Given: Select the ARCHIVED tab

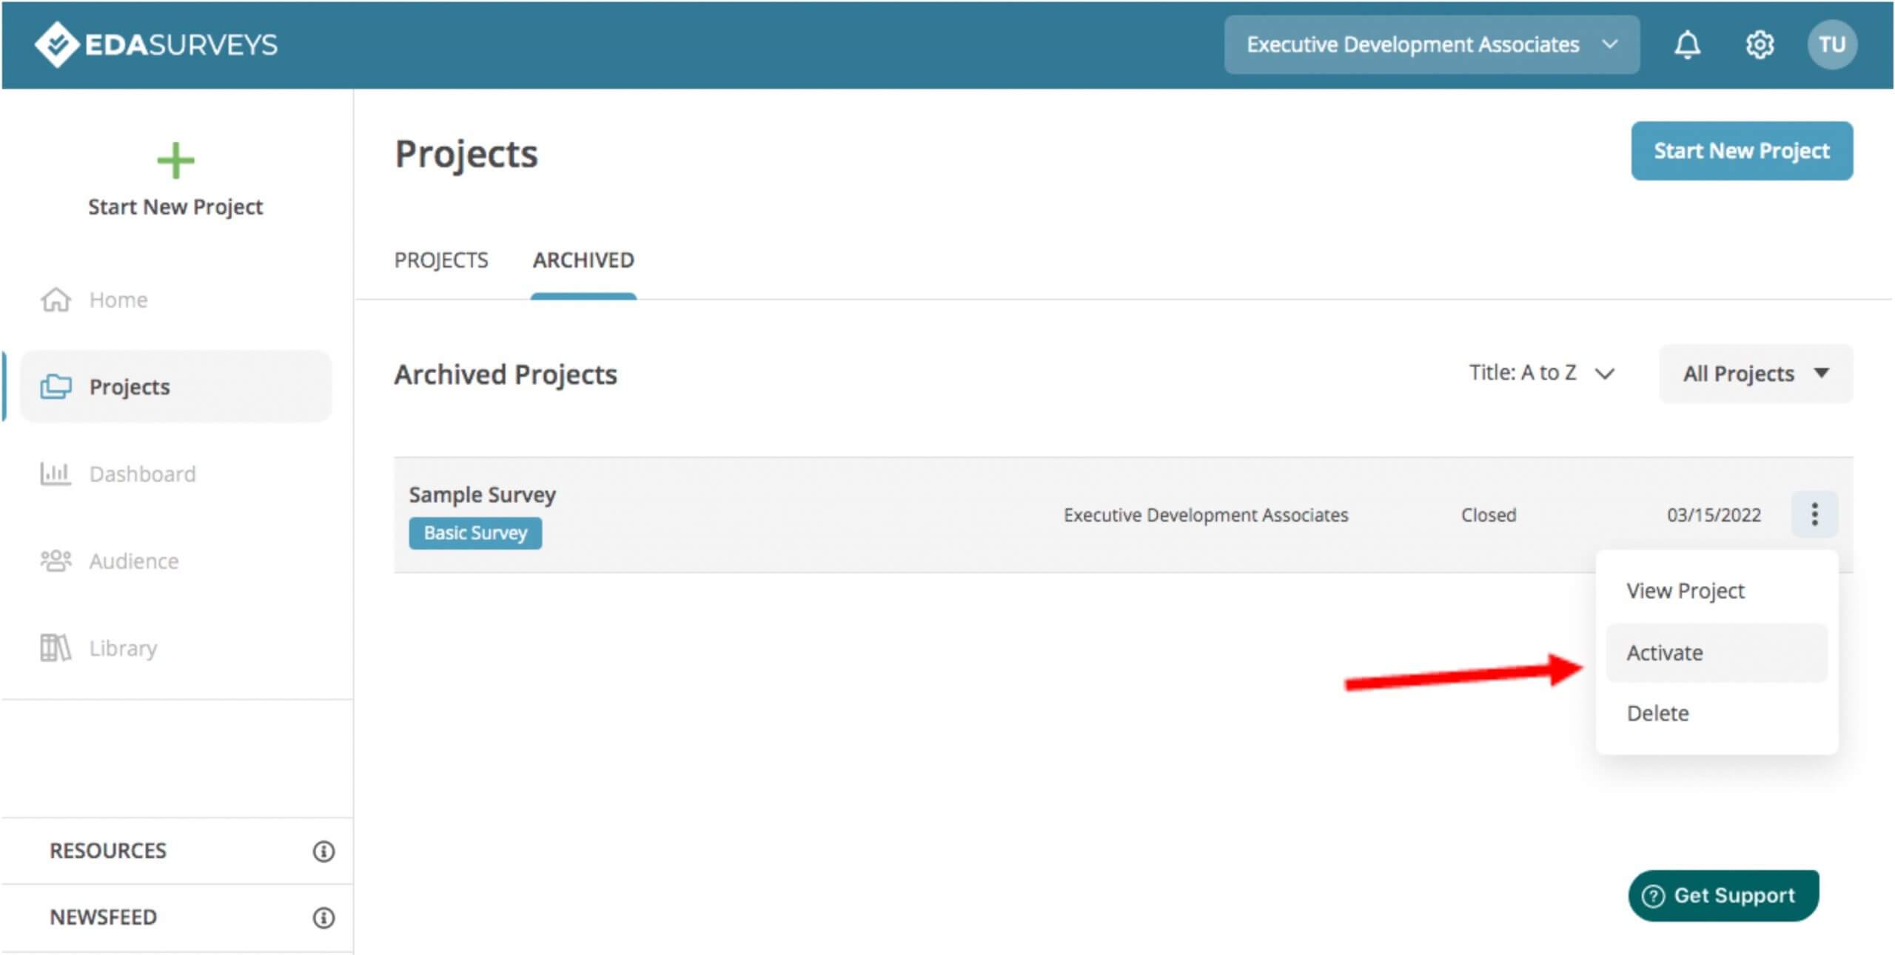Looking at the screenshot, I should 583,260.
